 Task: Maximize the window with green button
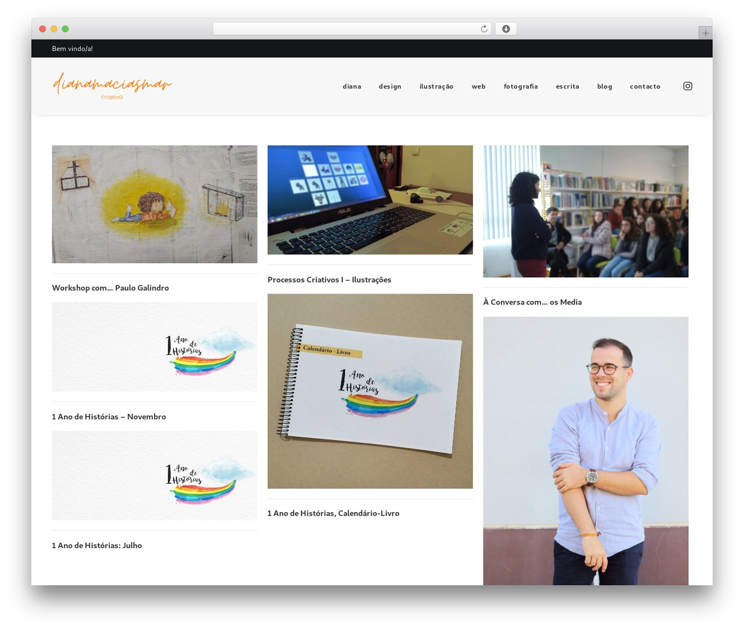click(65, 29)
